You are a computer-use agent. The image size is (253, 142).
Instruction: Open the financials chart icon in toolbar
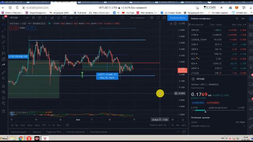(52, 18)
